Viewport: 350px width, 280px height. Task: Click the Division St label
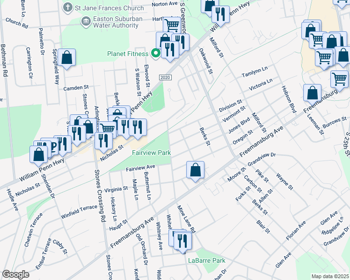pyautogui.click(x=230, y=106)
